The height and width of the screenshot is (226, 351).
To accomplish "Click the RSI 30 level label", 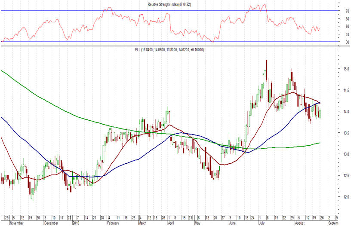I will pos(335,42).
